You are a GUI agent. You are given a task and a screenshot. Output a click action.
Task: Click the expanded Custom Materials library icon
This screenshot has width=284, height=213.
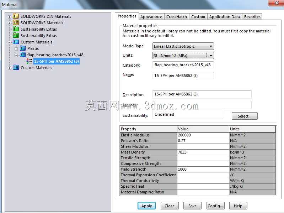pos(16,42)
